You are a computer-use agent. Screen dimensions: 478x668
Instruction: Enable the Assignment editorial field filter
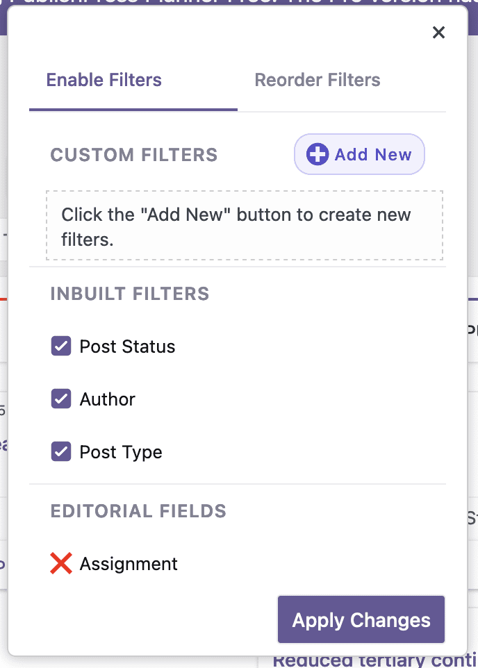[x=61, y=563]
